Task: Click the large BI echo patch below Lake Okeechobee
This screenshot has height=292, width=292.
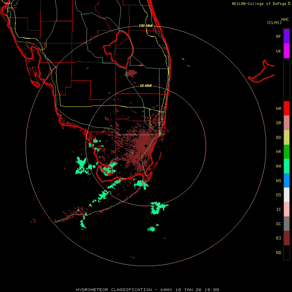Action: 131,73
